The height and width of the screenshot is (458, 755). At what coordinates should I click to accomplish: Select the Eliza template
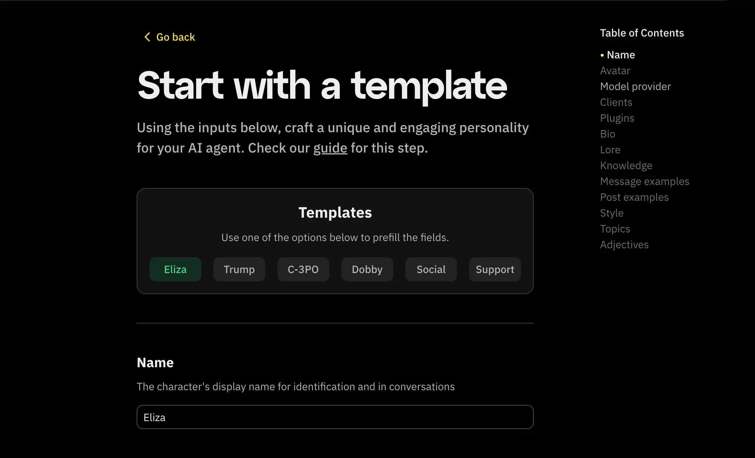coord(175,269)
